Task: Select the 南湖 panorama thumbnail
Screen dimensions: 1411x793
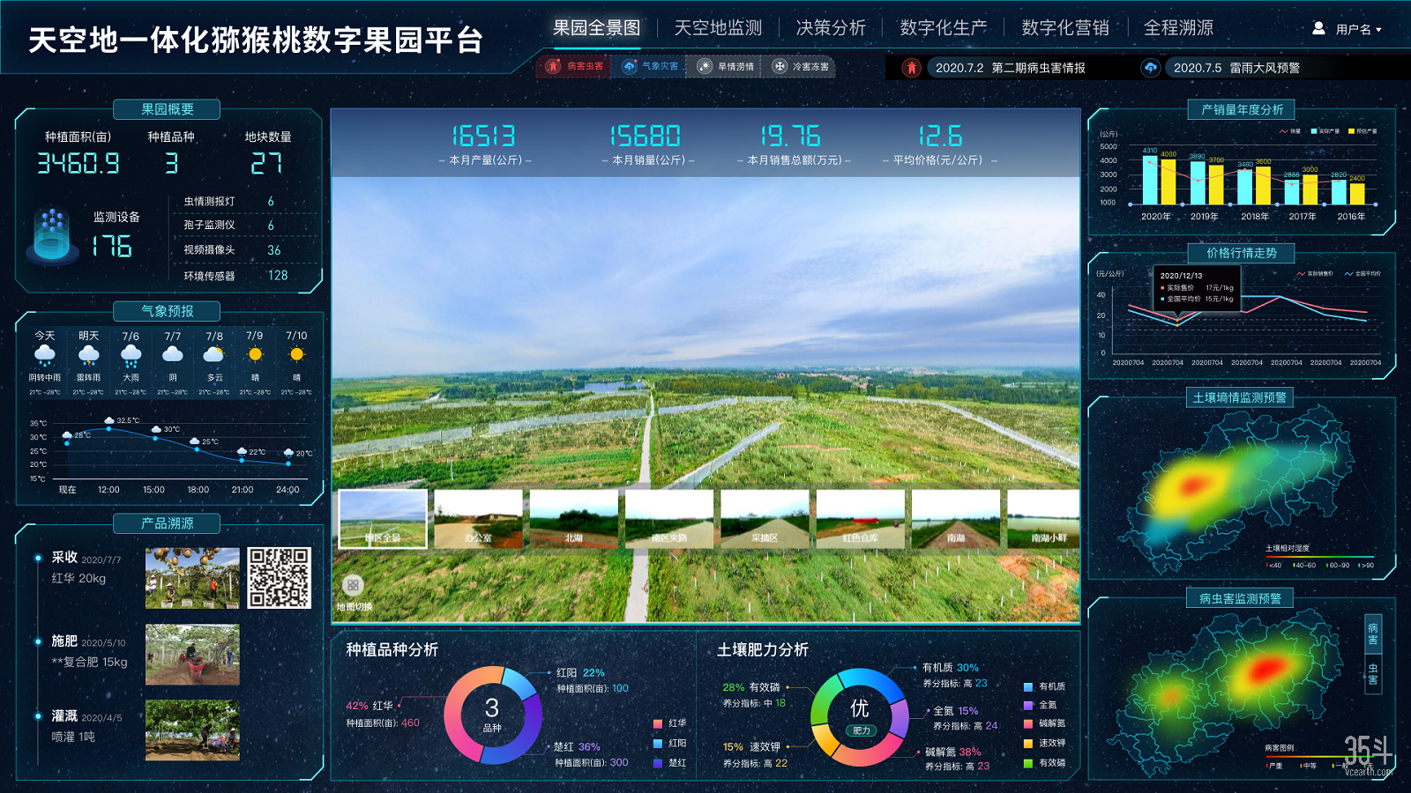Action: (x=956, y=519)
